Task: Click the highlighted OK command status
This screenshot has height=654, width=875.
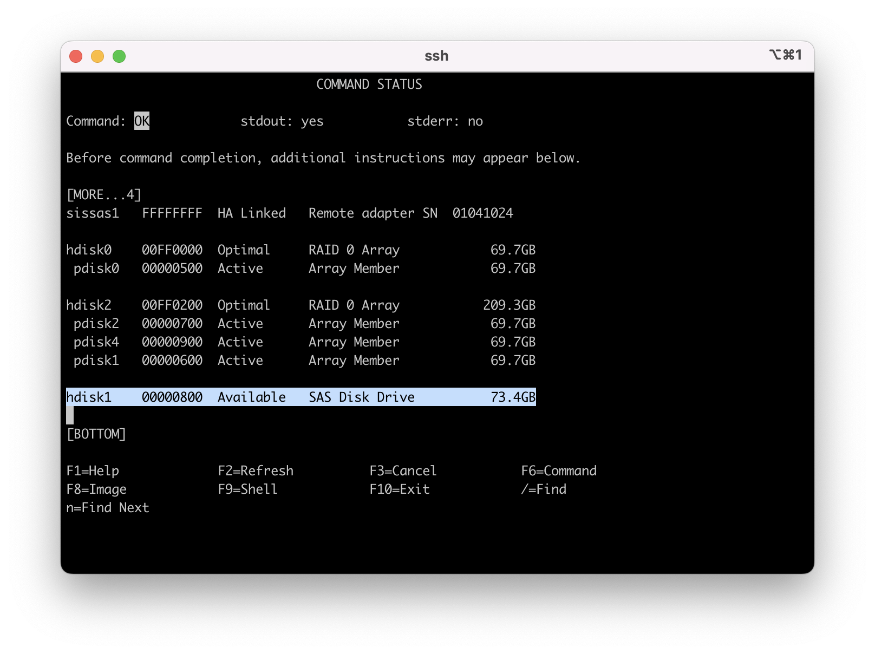Action: 142,121
